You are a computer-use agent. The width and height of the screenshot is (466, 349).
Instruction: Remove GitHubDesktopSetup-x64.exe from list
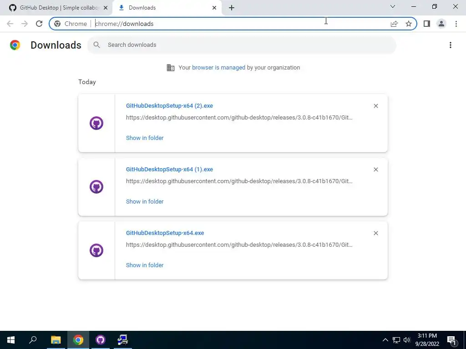click(375, 233)
